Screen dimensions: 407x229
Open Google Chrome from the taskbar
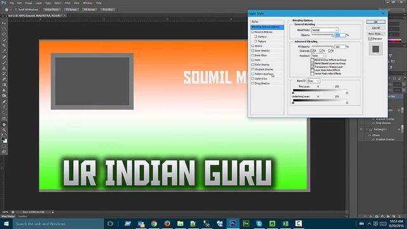tap(154, 223)
